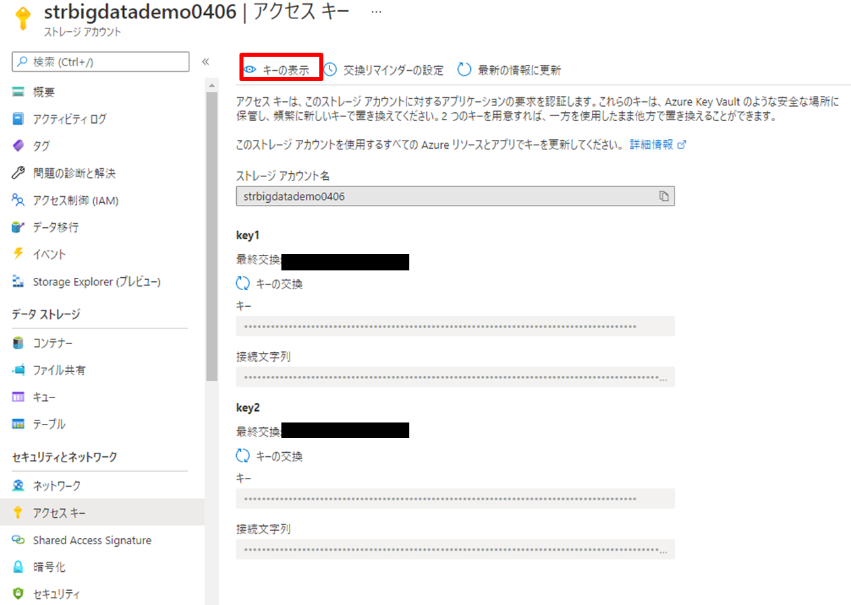Click the key1 heading text
This screenshot has width=851, height=605.
[248, 235]
